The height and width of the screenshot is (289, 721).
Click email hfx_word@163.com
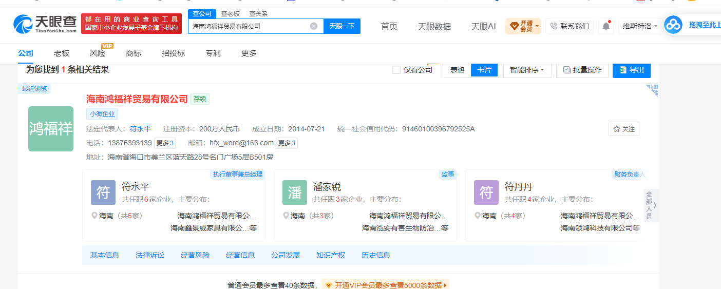[x=241, y=143]
